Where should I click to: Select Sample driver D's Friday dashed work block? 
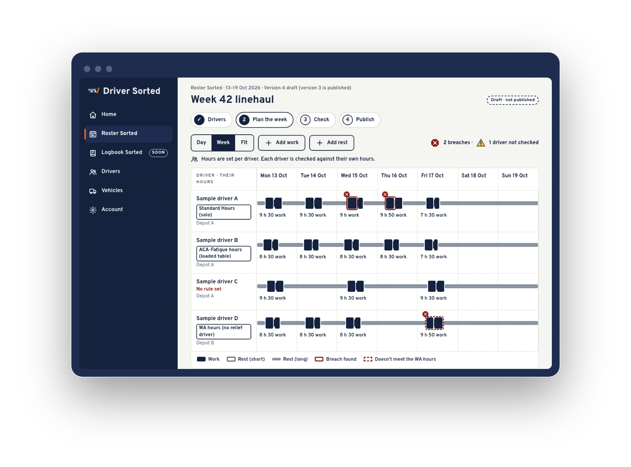(x=434, y=323)
